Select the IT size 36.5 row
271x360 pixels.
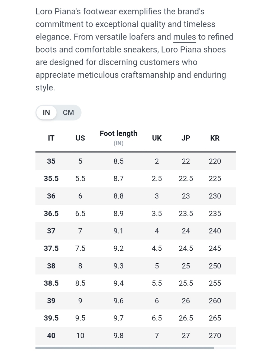tap(135, 214)
